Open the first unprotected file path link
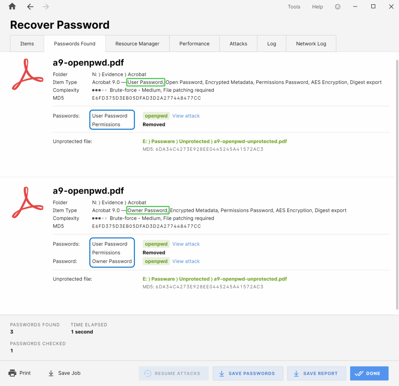This screenshot has width=399, height=386. tap(215, 142)
